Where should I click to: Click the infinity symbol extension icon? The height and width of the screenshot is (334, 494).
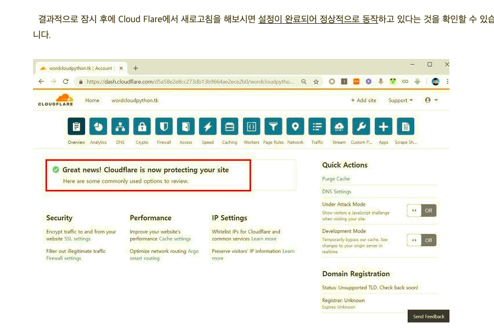(405, 81)
